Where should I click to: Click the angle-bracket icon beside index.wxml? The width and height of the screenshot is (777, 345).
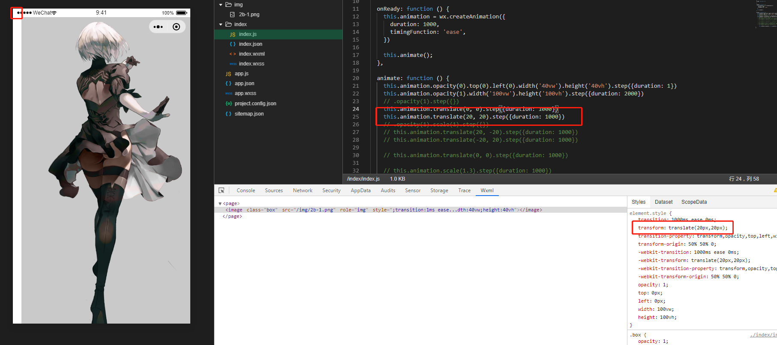(x=233, y=54)
